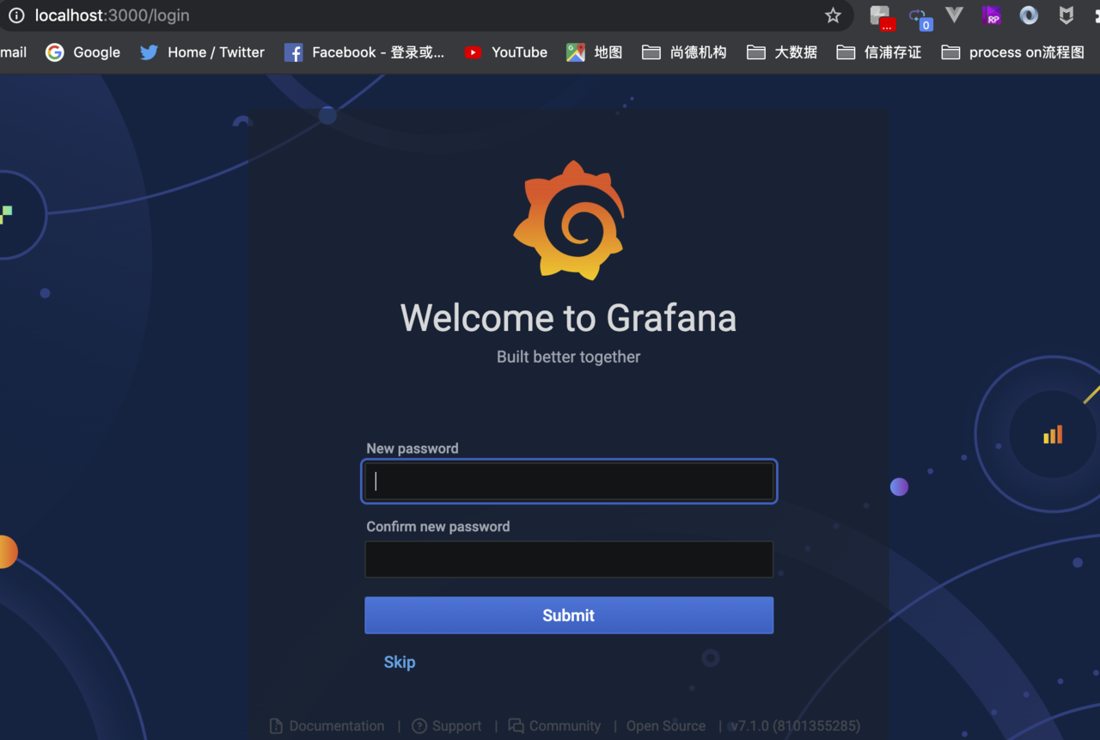Click the blue ring extension icon

tap(1029, 15)
